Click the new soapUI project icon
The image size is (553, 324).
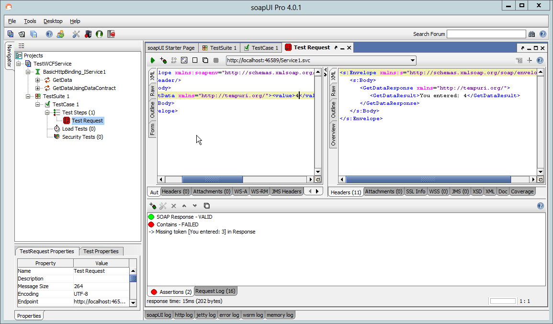click(x=10, y=34)
